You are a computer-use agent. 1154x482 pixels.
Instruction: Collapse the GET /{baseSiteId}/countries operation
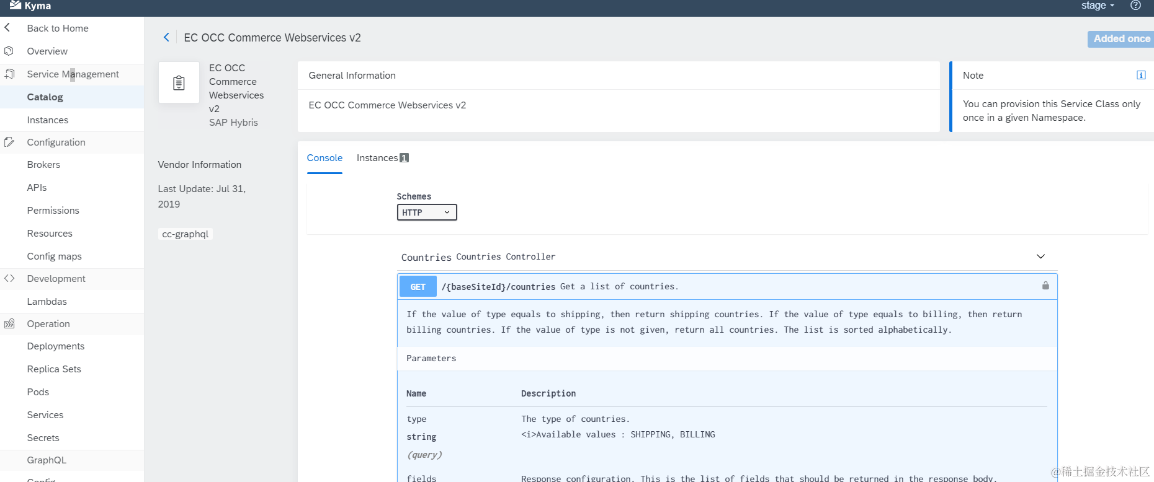pyautogui.click(x=727, y=286)
